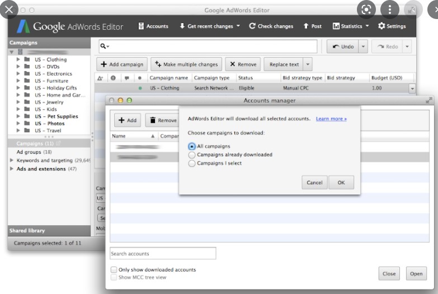Image resolution: width=438 pixels, height=294 pixels.
Task: Open the budget row dropdown arrow
Action: (x=412, y=88)
